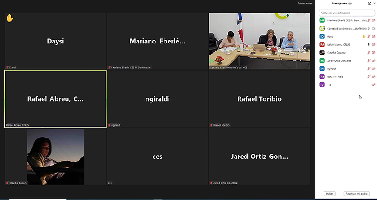Click Consejo Económico host avatar in list
The width and height of the screenshot is (377, 200).
point(322,29)
